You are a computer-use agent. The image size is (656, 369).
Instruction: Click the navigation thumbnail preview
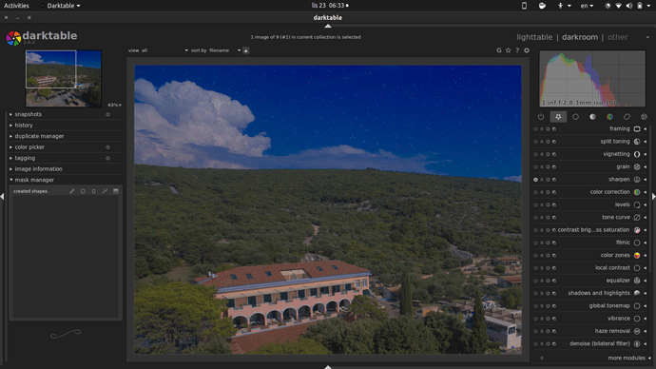(63, 78)
